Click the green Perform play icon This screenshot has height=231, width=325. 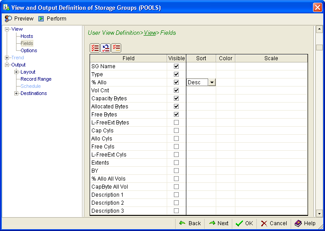point(41,19)
